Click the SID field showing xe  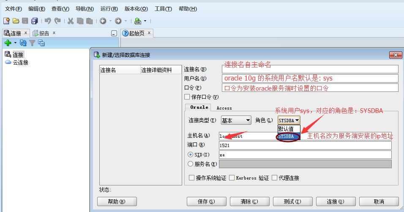(x=305, y=155)
